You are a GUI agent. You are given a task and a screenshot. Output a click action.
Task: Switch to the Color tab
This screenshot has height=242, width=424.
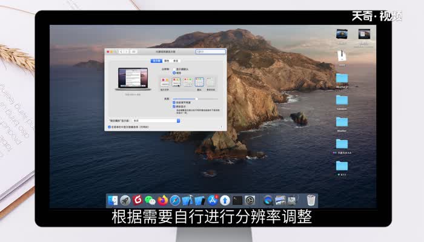pos(166,61)
